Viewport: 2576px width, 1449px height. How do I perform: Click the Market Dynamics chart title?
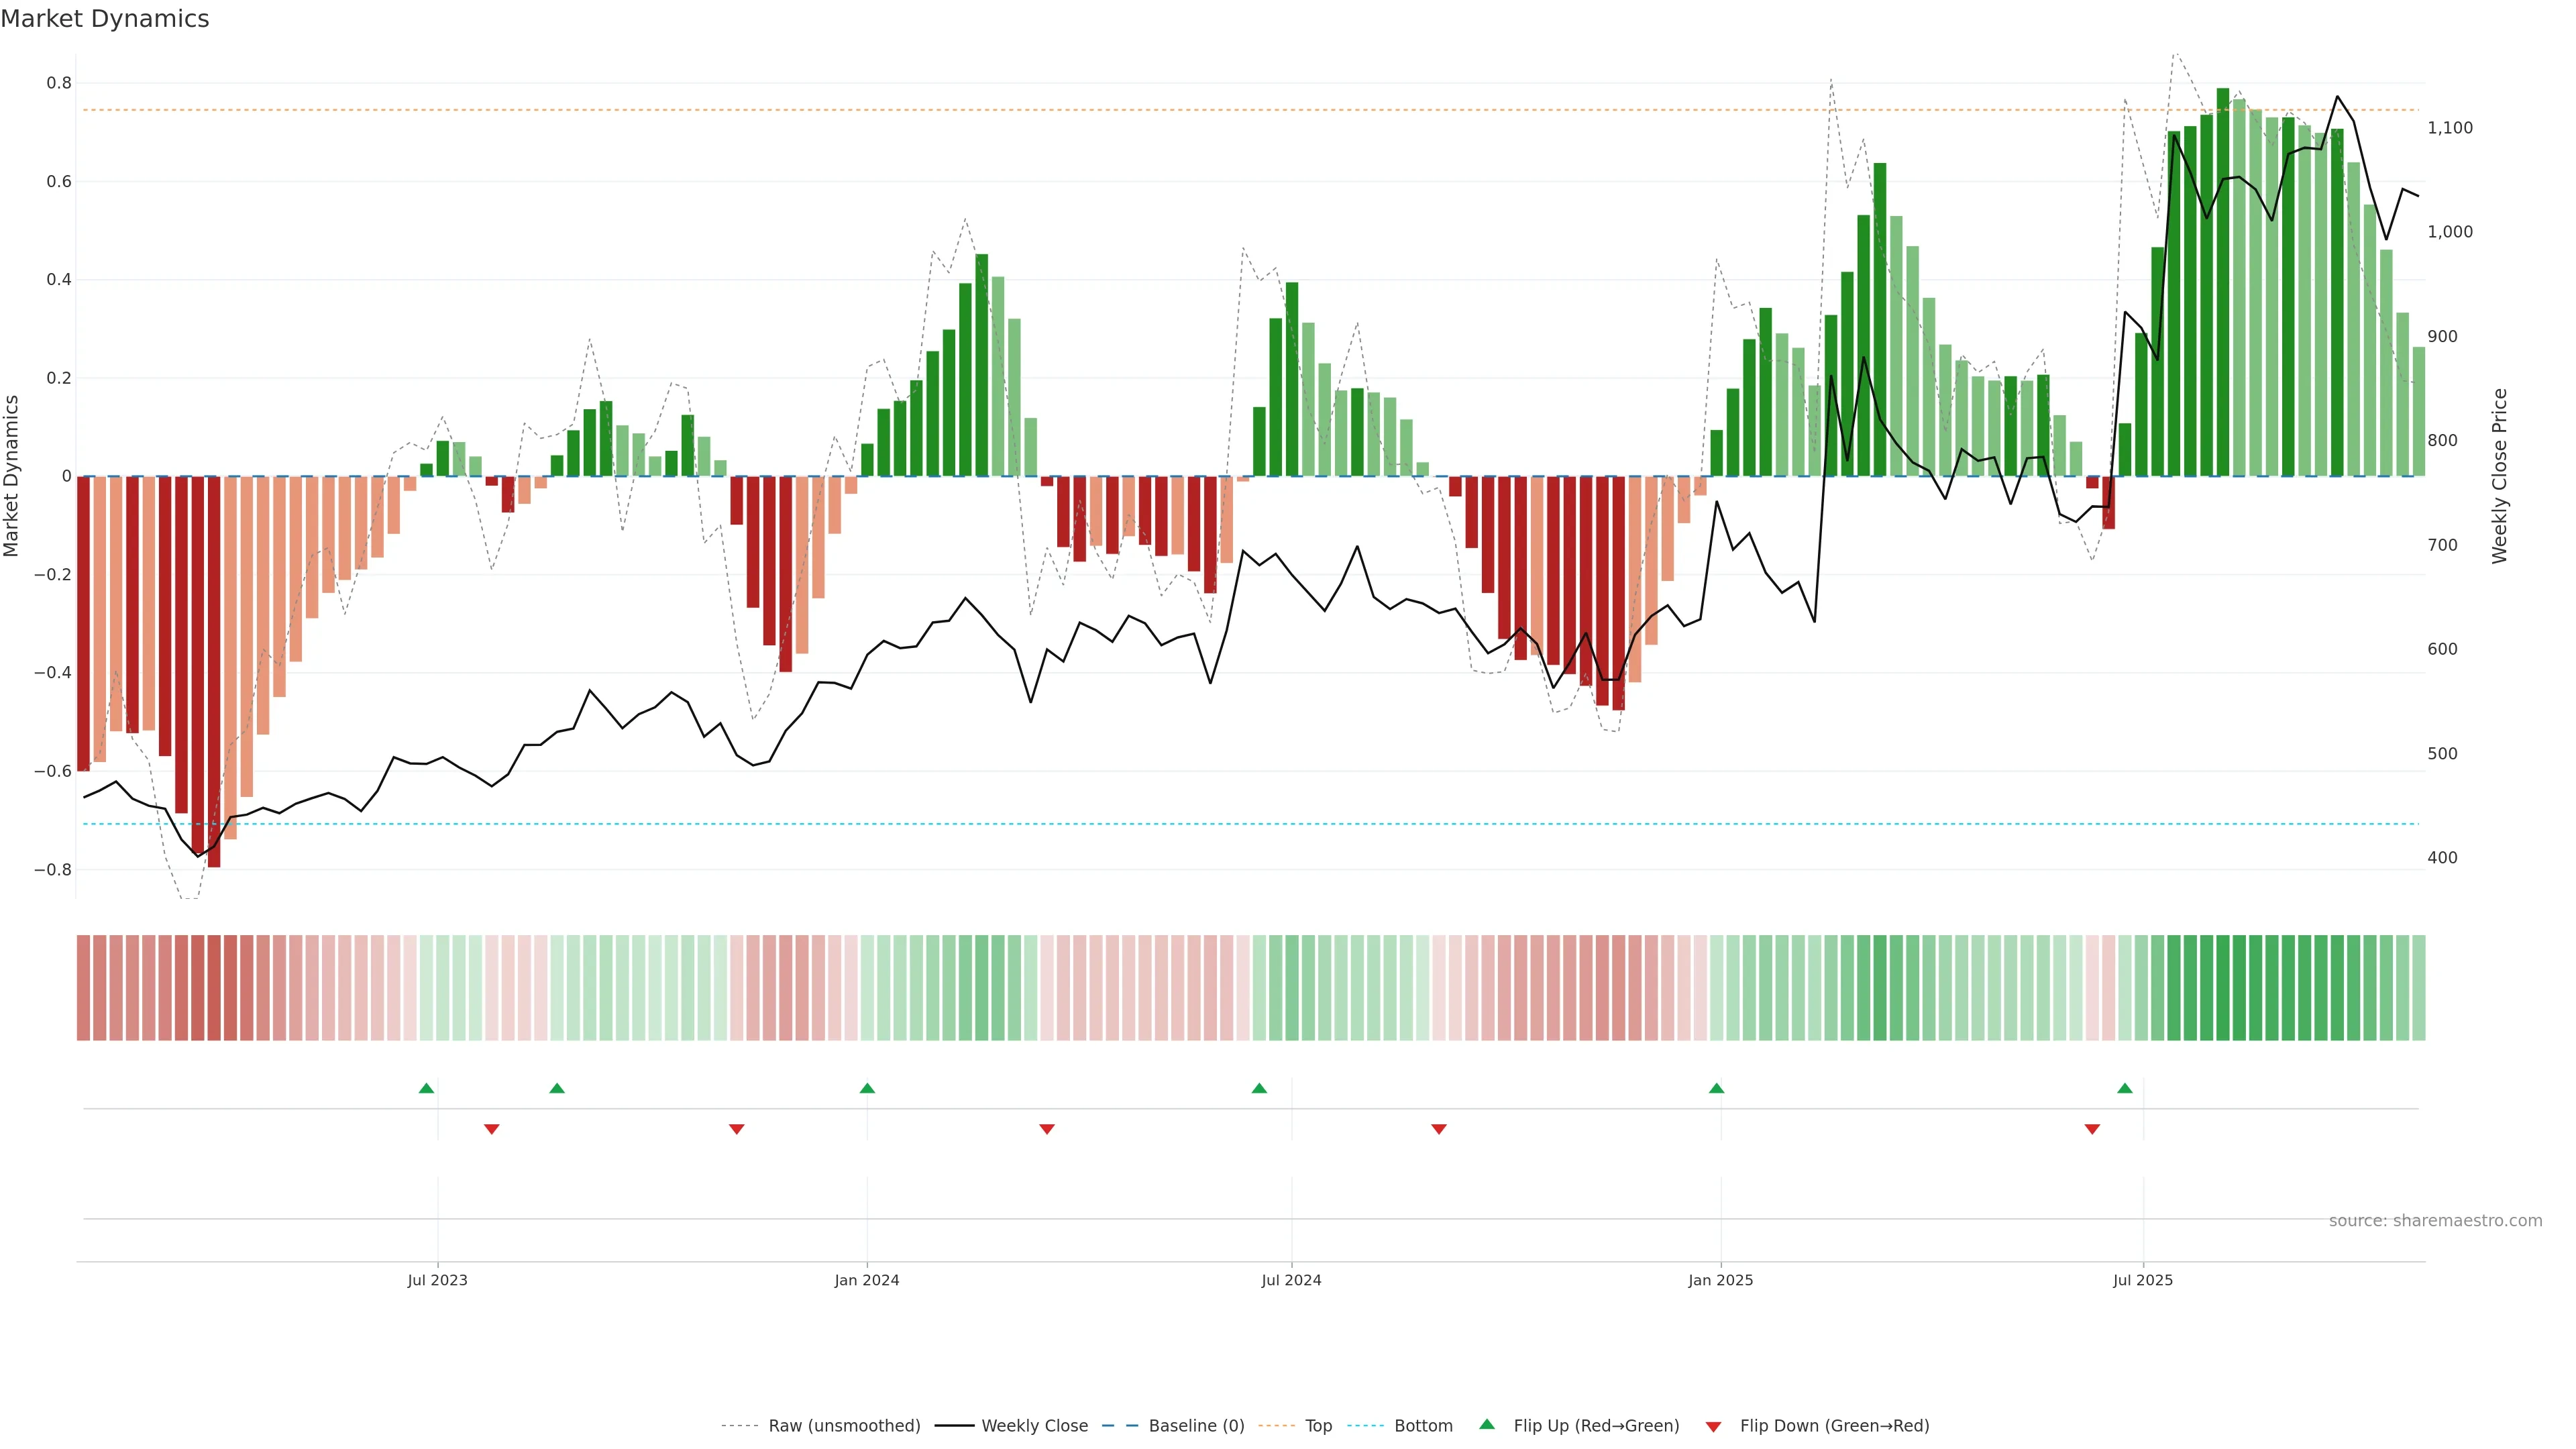tap(105, 19)
